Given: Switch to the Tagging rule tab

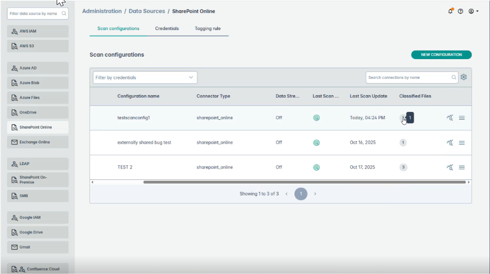Looking at the screenshot, I should pos(208,29).
